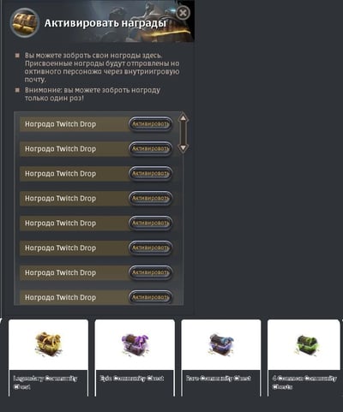Click the scroll up arrow in reward list
The height and width of the screenshot is (412, 343).
pos(183,117)
